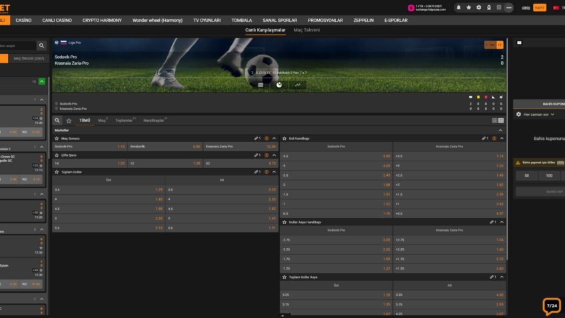Favorite the Çifte Şans market star
The height and width of the screenshot is (318, 565).
[57, 155]
